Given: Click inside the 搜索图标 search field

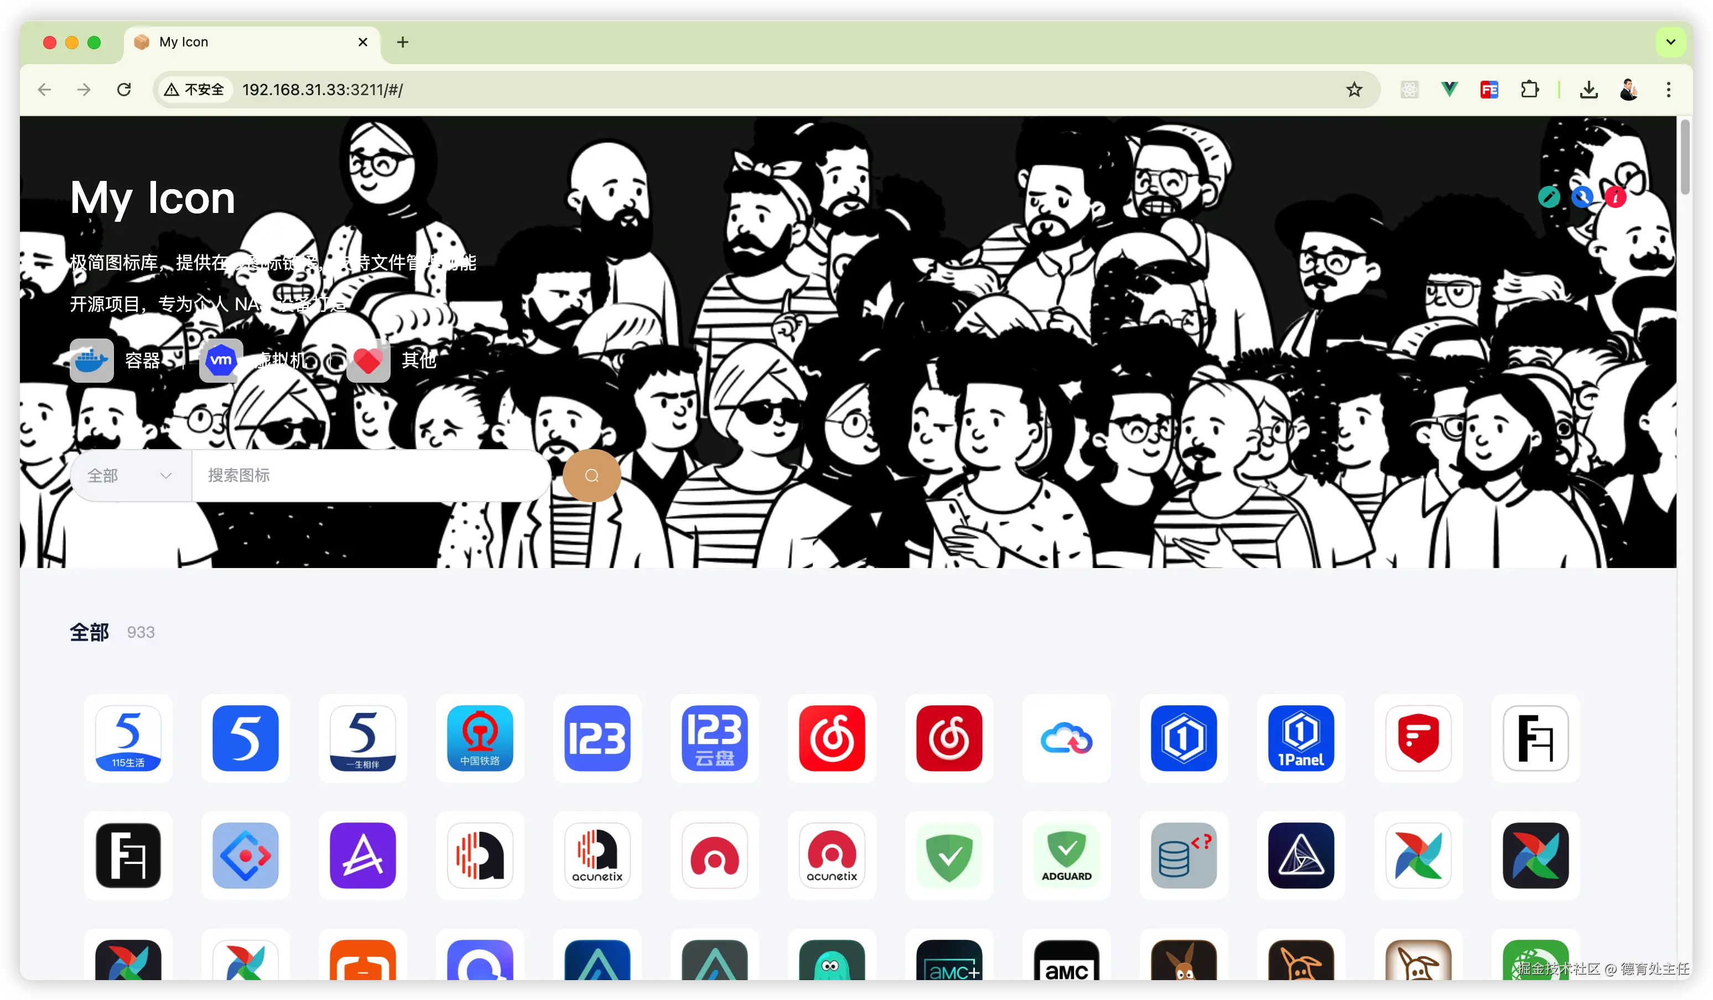Looking at the screenshot, I should pyautogui.click(x=367, y=476).
